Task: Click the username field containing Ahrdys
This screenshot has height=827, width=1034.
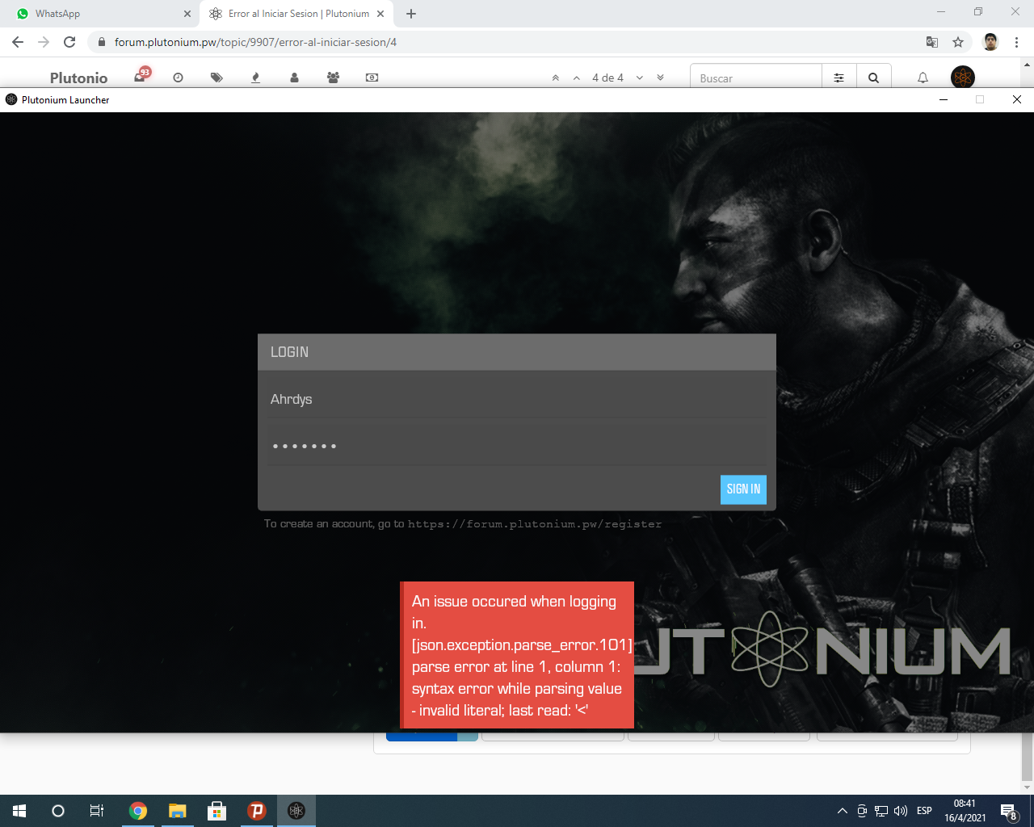Action: click(517, 399)
